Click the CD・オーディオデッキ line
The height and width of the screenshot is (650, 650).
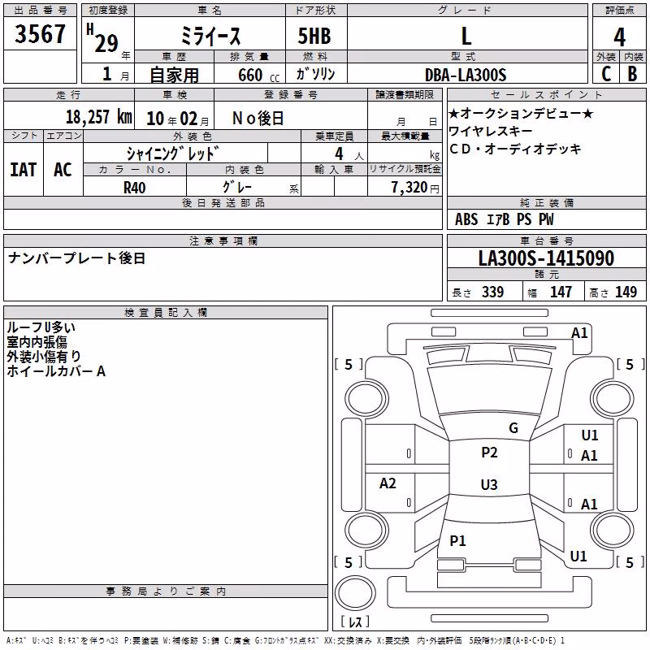coord(516,149)
